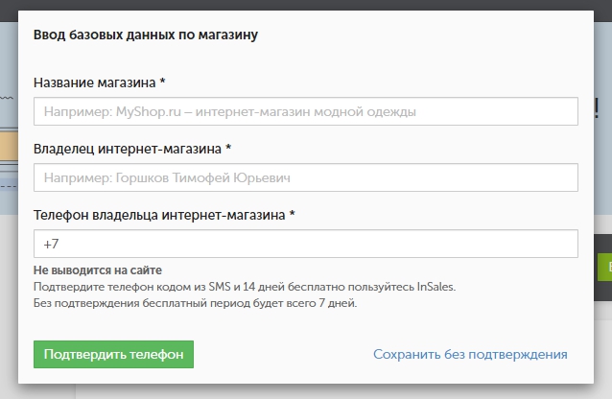Click the orange bar behind the dialog's left edge

click(x=9, y=146)
